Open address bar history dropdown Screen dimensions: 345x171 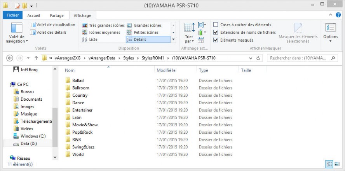click(x=251, y=58)
